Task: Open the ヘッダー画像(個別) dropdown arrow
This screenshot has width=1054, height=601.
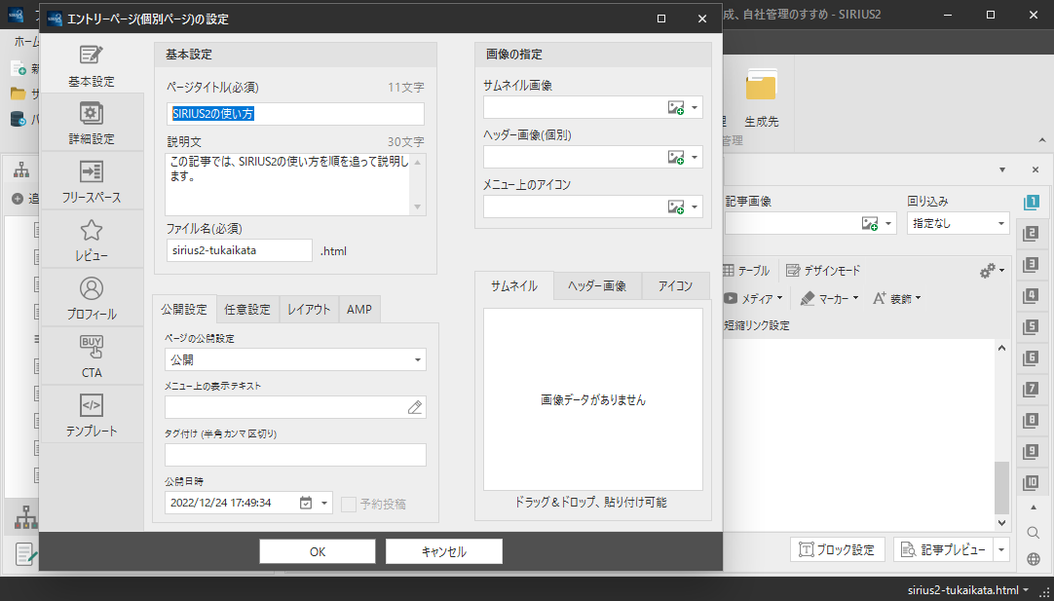Action: (695, 157)
